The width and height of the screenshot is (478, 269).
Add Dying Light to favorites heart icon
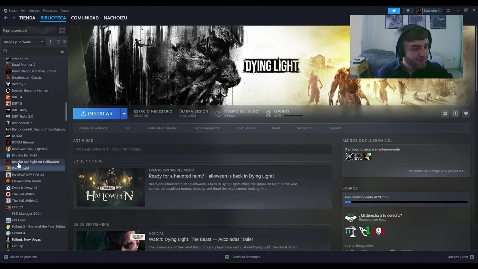pyautogui.click(x=466, y=114)
